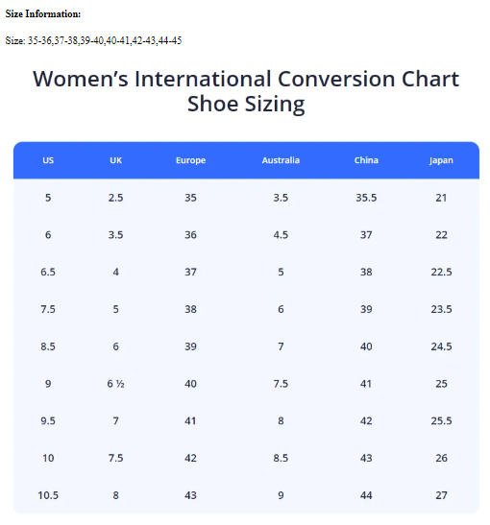The height and width of the screenshot is (525, 490).
Task: Click the US 7.5 cell
Action: pos(48,309)
